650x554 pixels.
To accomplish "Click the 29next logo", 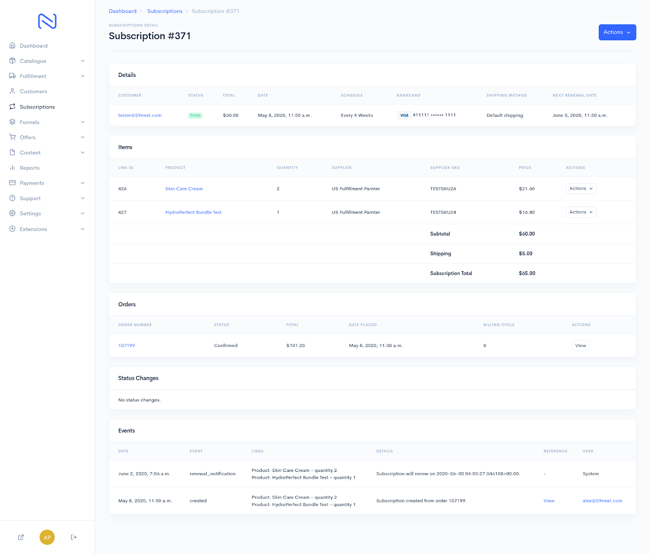I will coord(47,21).
